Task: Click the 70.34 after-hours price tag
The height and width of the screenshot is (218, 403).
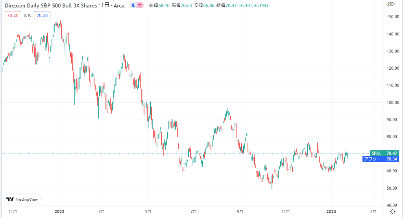Action: (392, 159)
